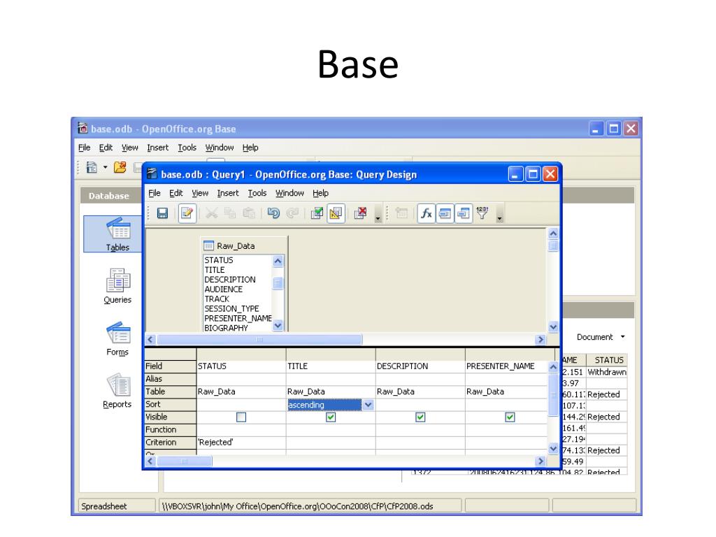This screenshot has height=537, width=716.
Task: Open the Document preview dropdown
Action: pyautogui.click(x=601, y=337)
